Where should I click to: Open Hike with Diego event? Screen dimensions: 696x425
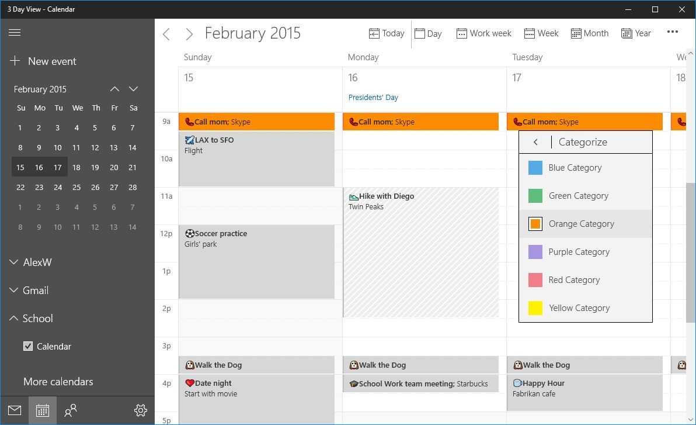(x=420, y=253)
